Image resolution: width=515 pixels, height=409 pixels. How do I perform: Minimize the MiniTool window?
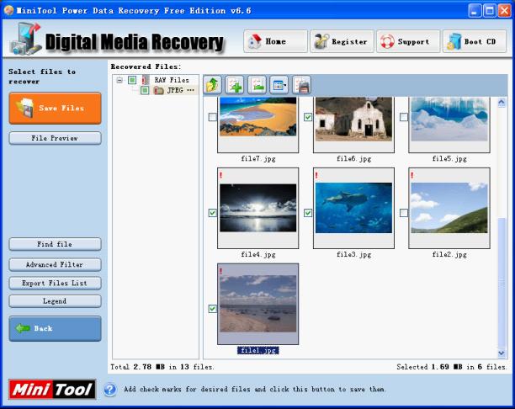tap(474, 11)
